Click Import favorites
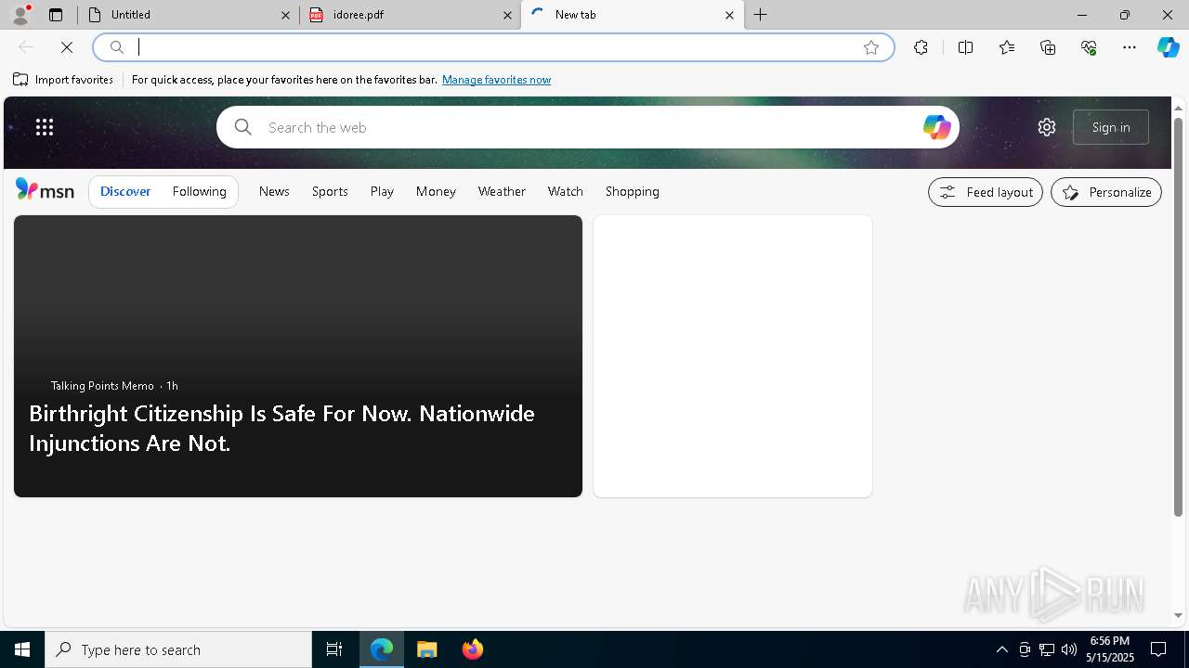Viewport: 1189px width, 668px height. tap(63, 80)
